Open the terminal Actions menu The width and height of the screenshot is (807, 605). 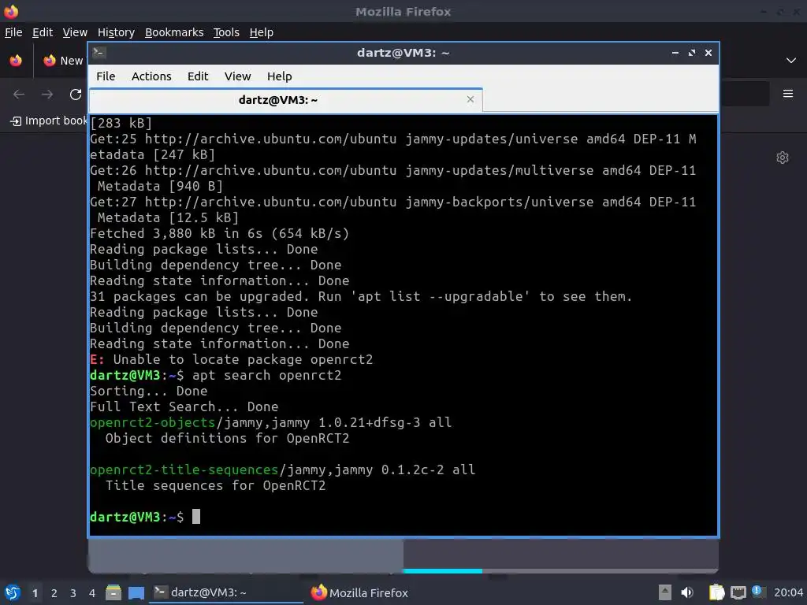click(x=151, y=76)
